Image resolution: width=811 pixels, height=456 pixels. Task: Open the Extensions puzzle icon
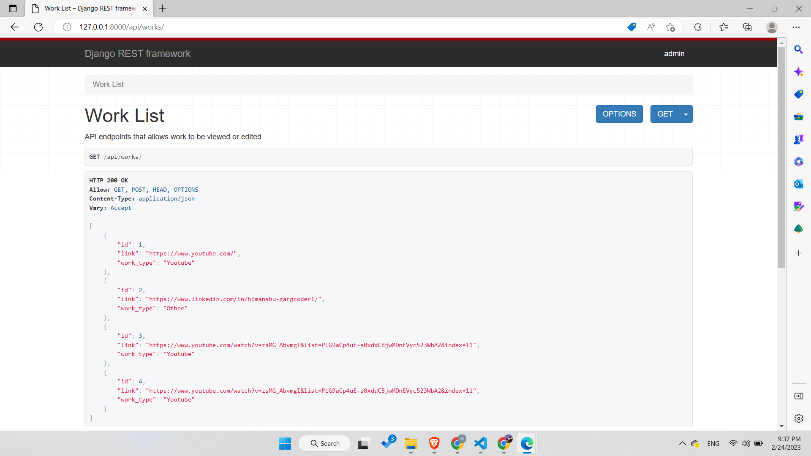pos(697,27)
